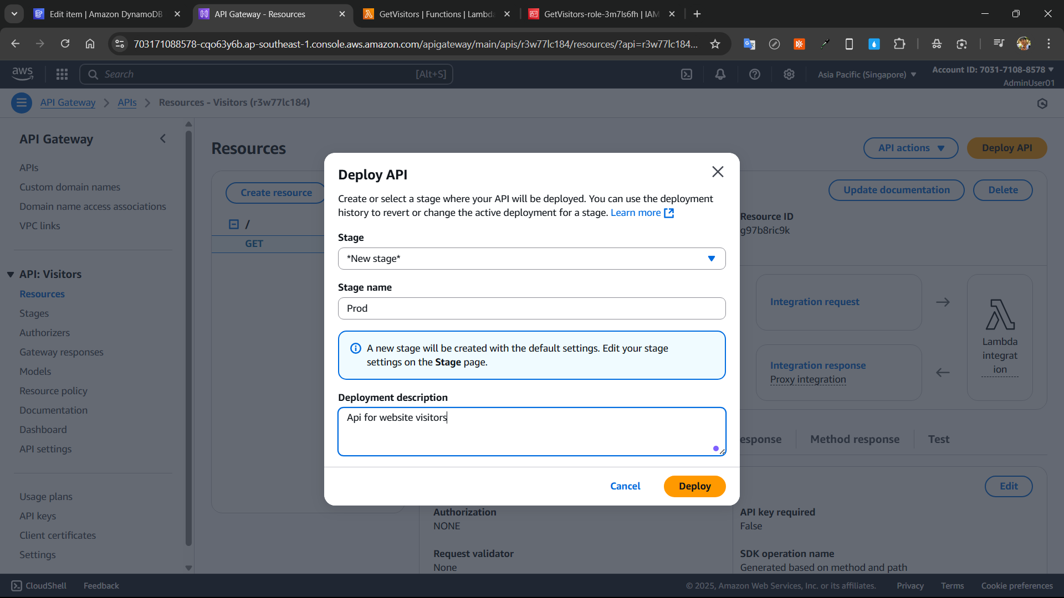1064x598 pixels.
Task: Reload the page
Action: [65, 44]
